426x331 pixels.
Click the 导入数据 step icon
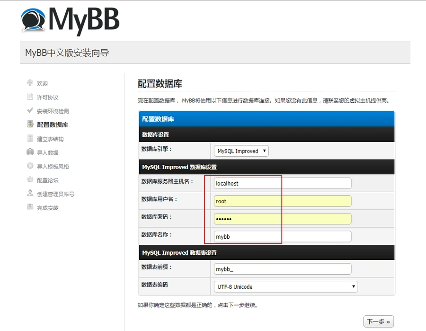point(30,152)
